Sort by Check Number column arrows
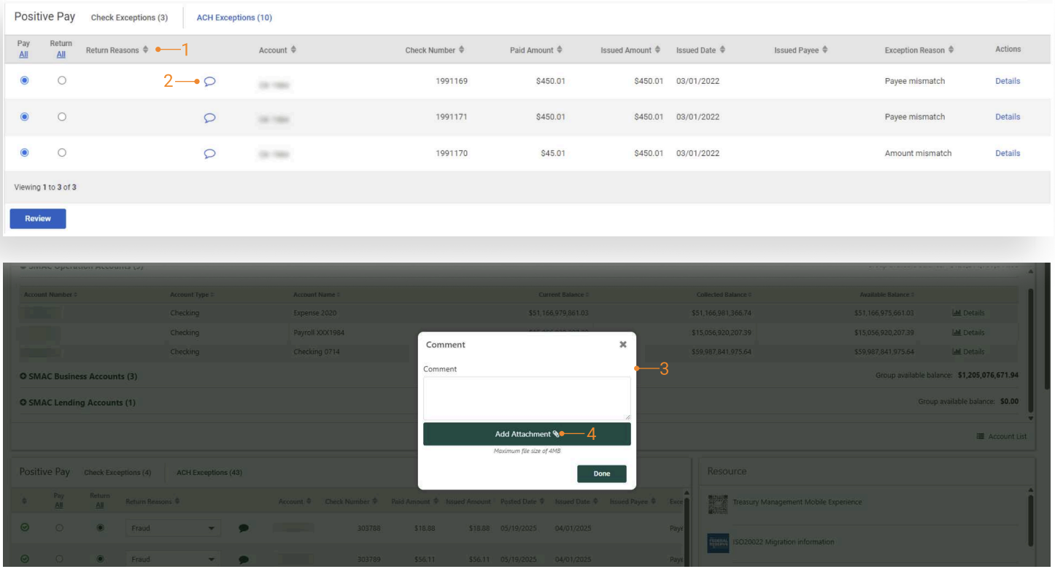 tap(461, 50)
